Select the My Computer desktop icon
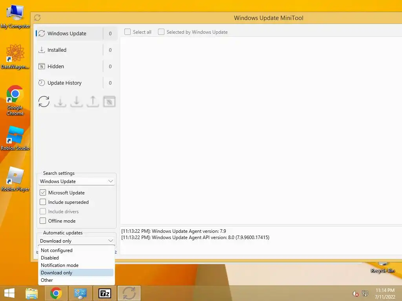Image resolution: width=402 pixels, height=301 pixels. [15, 16]
